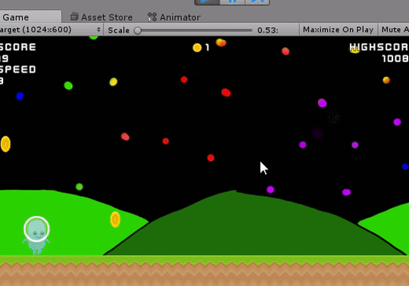Click the coin counter icon in HUD
Viewport: 409px width, 286px height.
tap(197, 48)
